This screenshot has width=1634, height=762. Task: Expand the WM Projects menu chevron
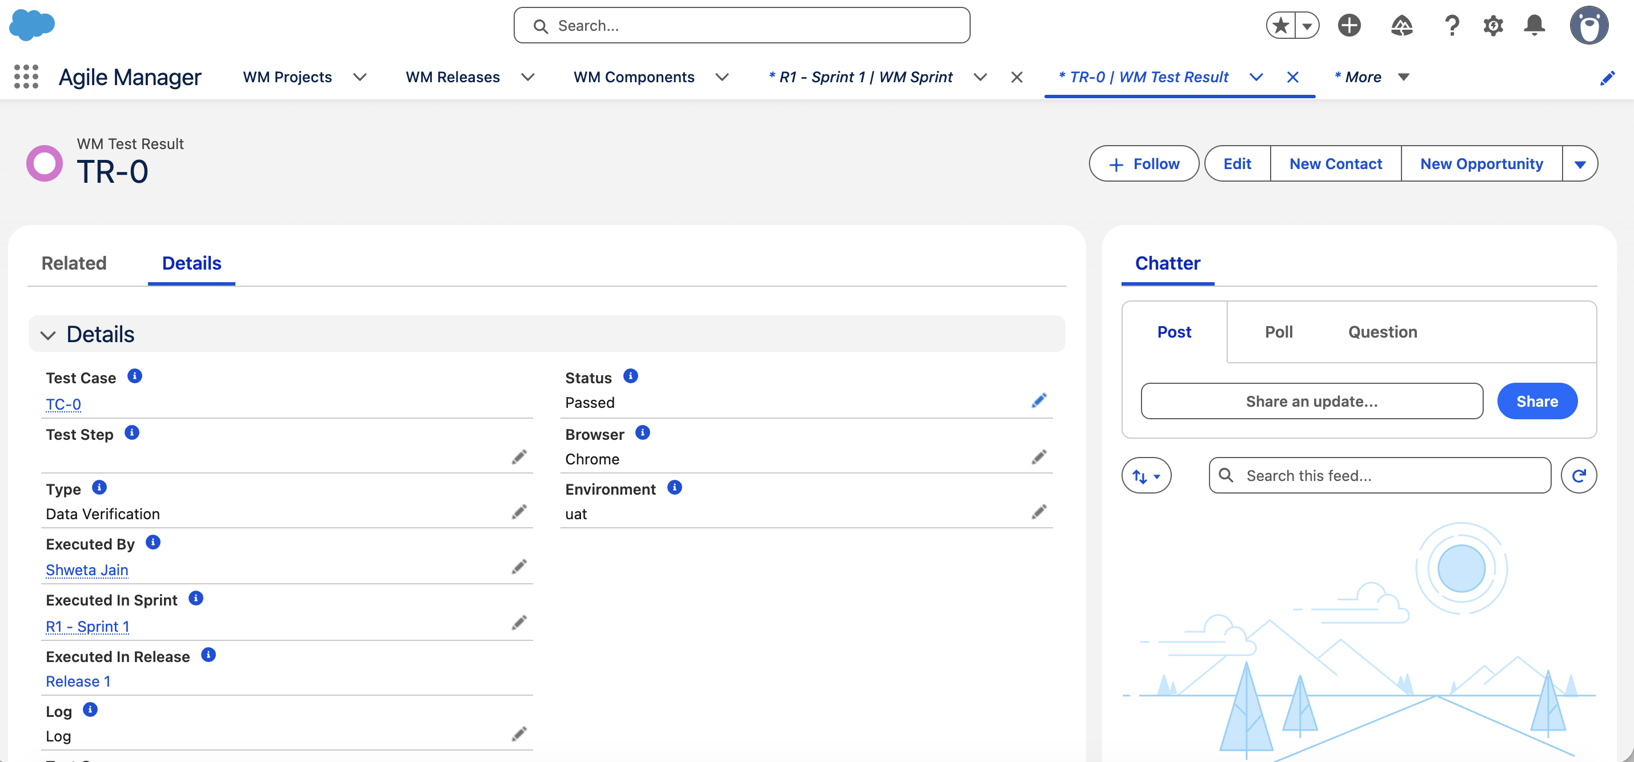click(x=360, y=77)
